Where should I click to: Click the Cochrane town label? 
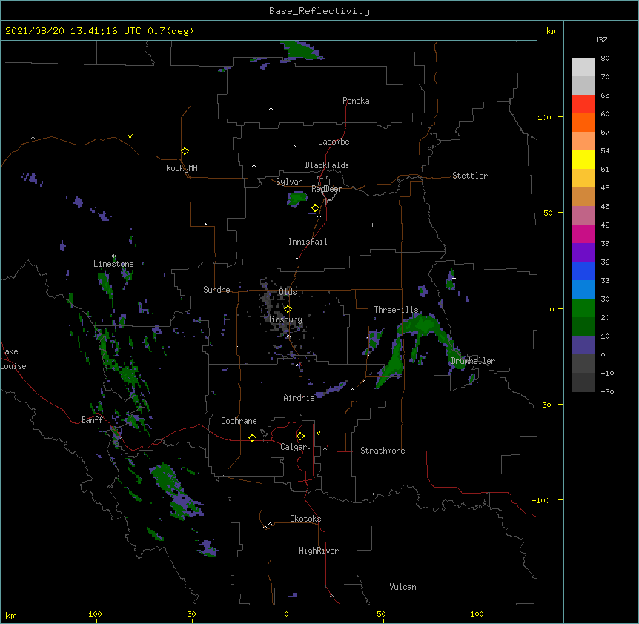(239, 421)
